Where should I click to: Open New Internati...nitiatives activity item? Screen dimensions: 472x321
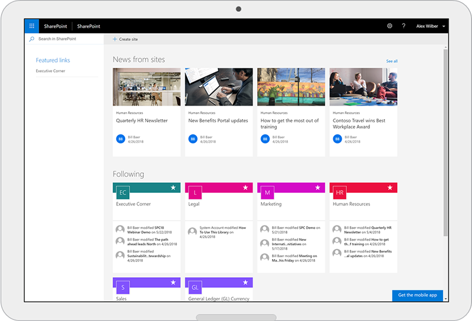[290, 244]
